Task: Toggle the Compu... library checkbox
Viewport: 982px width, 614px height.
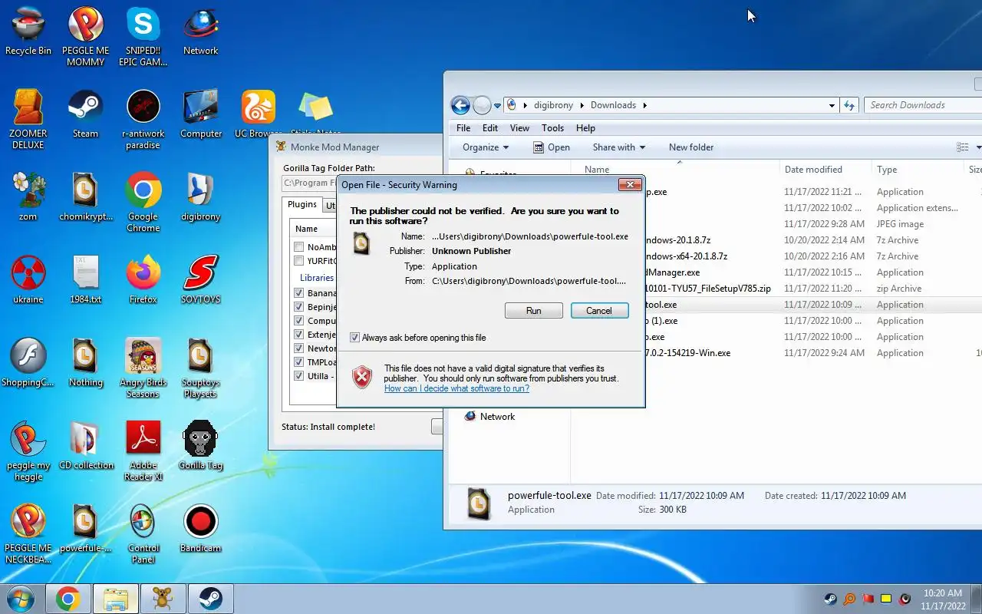Action: tap(299, 321)
